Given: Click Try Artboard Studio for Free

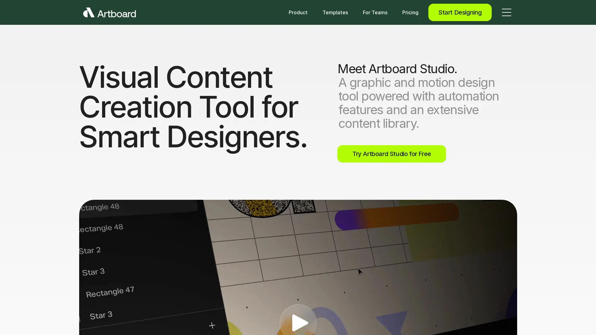Looking at the screenshot, I should pyautogui.click(x=391, y=154).
